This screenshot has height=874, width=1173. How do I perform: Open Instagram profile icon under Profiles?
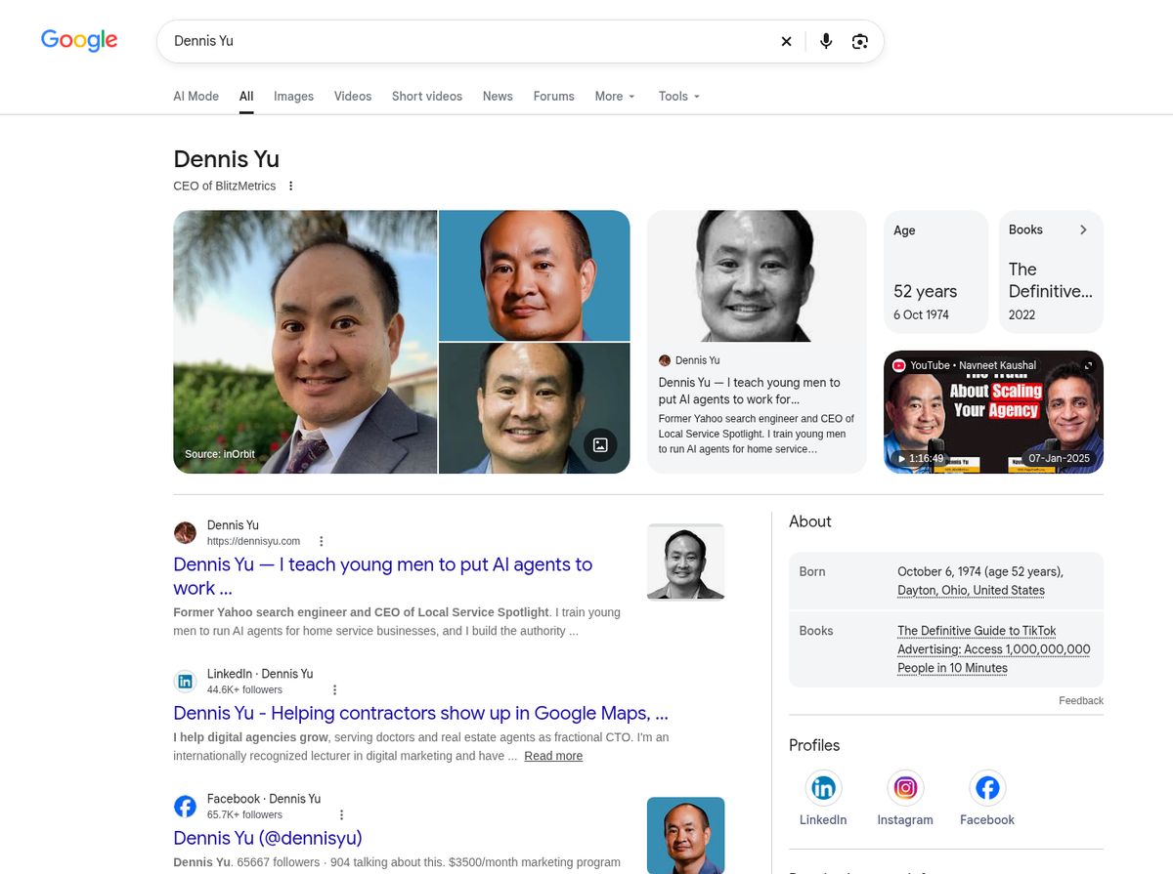click(905, 787)
